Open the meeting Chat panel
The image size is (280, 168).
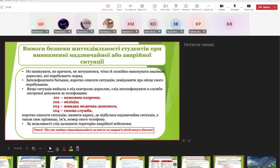tap(155, 7)
